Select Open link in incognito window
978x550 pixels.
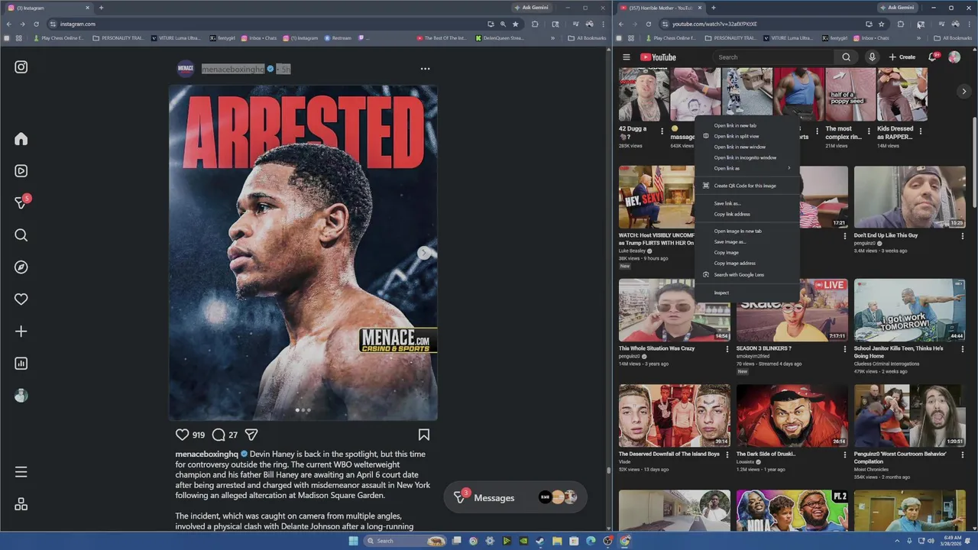click(x=746, y=157)
